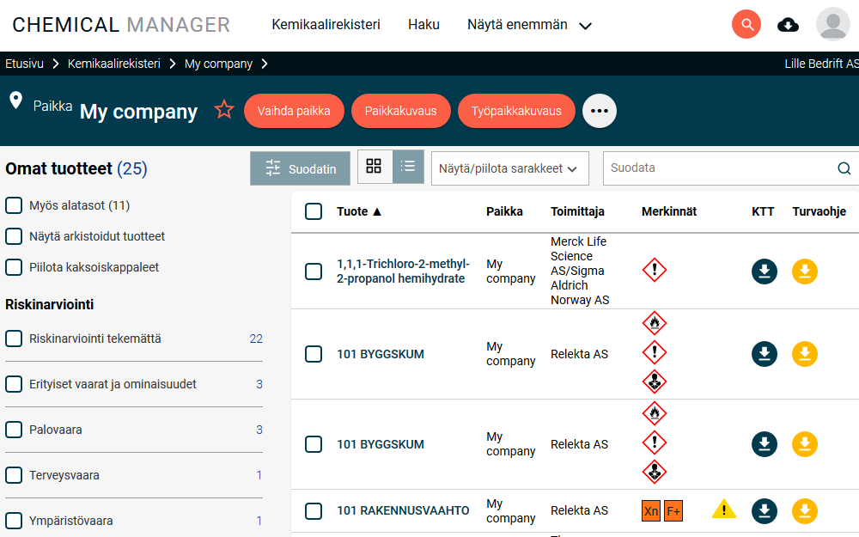Click the orange search icon in header
This screenshot has width=859, height=537.
point(746,24)
